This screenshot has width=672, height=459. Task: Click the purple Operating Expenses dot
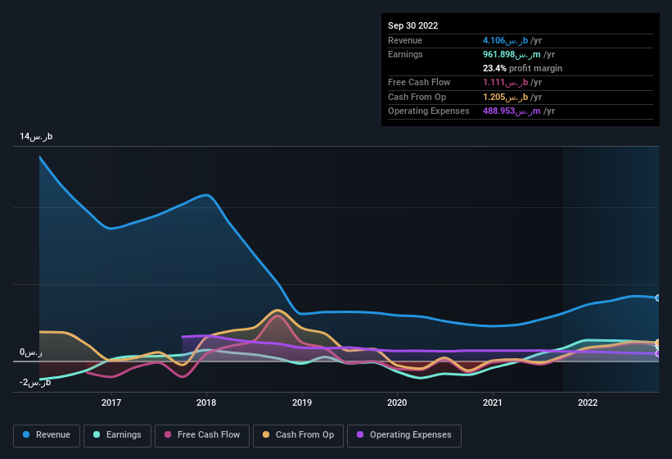(360, 435)
